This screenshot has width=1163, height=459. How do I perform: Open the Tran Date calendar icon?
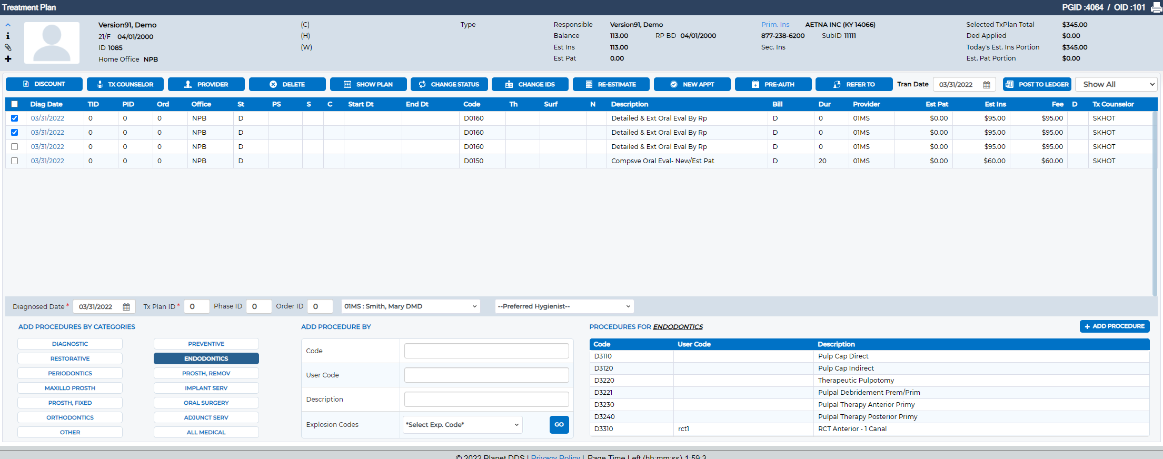[x=987, y=85]
